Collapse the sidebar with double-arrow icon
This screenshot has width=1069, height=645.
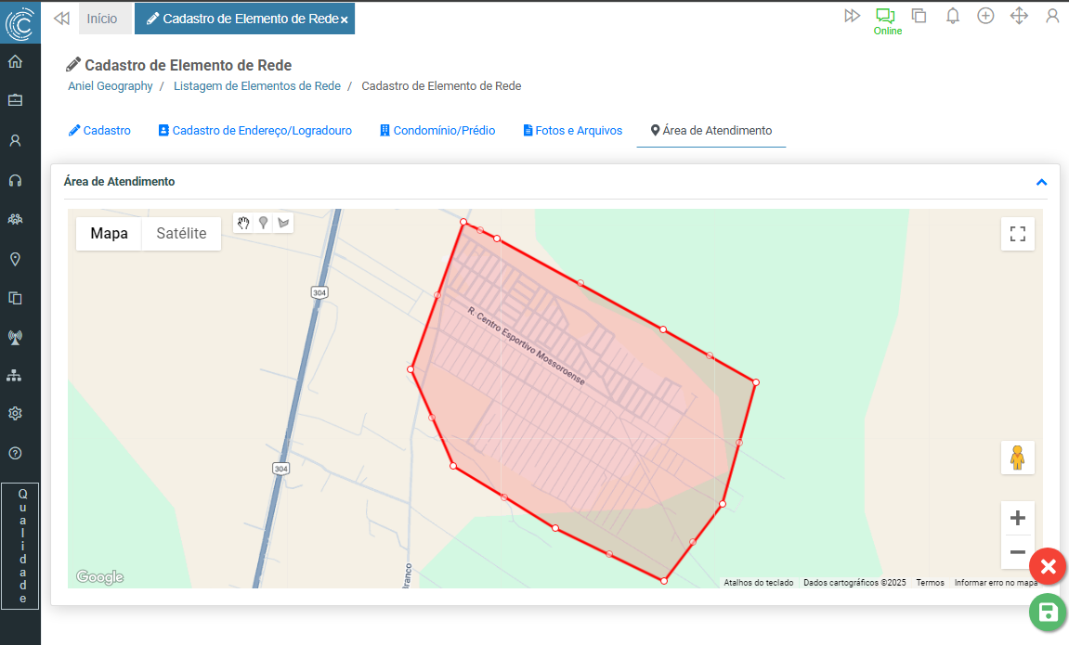tap(61, 19)
